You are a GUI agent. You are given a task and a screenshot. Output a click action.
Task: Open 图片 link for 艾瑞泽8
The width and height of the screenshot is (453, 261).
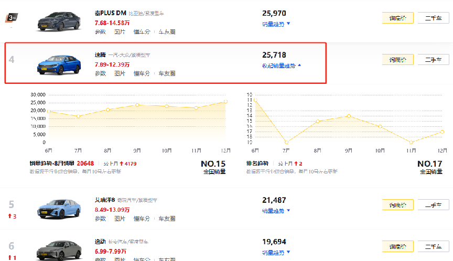120,219
